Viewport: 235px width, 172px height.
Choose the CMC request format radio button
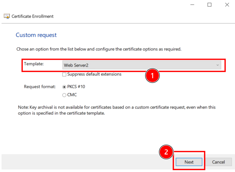coord(64,95)
